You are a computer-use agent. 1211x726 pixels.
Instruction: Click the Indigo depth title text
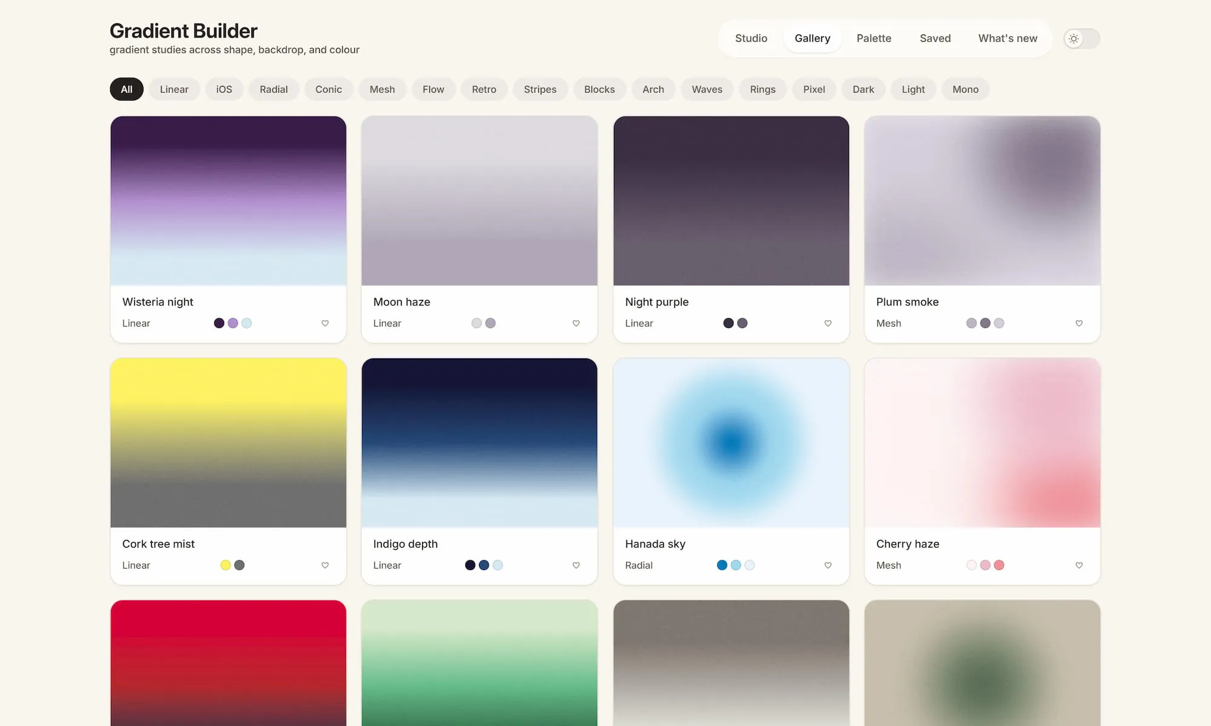[405, 544]
